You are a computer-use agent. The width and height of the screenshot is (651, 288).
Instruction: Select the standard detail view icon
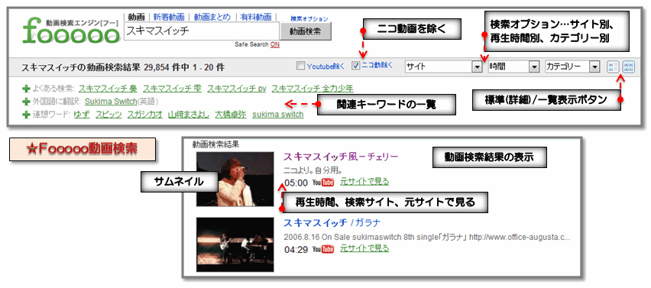[x=614, y=66]
